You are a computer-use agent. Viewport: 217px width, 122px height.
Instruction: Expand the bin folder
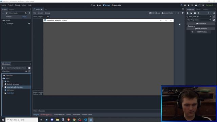[4, 81]
